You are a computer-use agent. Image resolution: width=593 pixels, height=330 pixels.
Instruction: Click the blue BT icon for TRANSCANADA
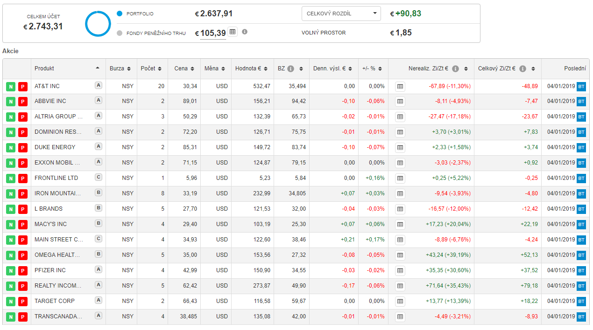[x=581, y=317]
